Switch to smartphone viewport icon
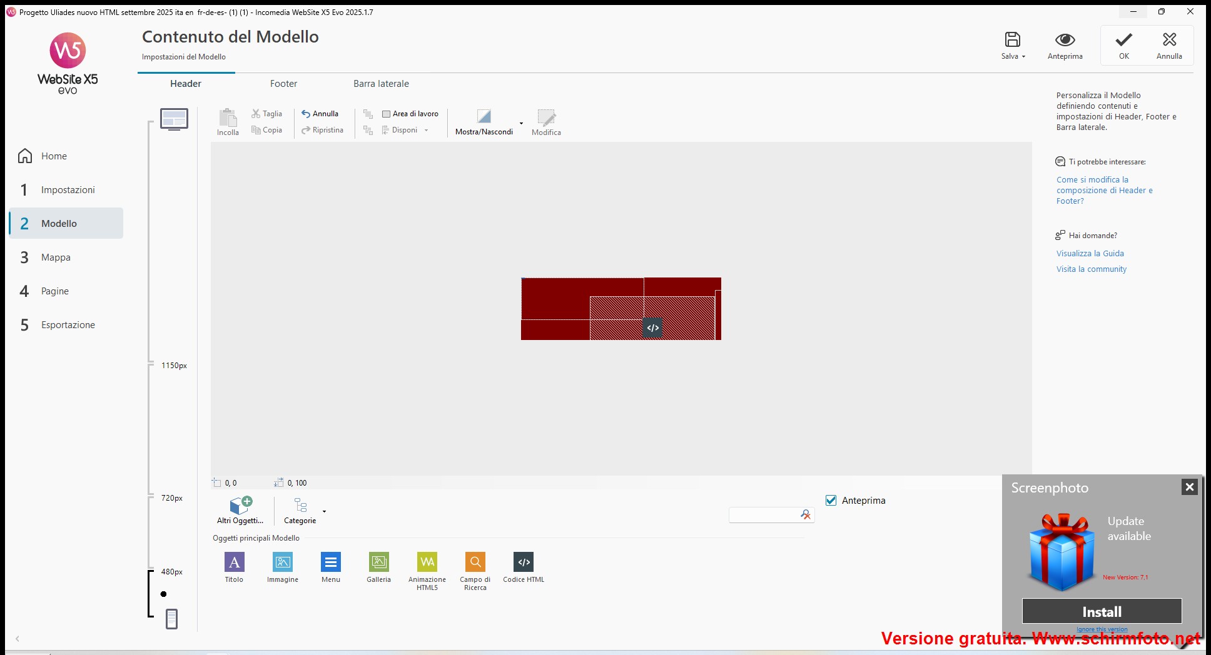Image resolution: width=1211 pixels, height=655 pixels. (x=172, y=619)
